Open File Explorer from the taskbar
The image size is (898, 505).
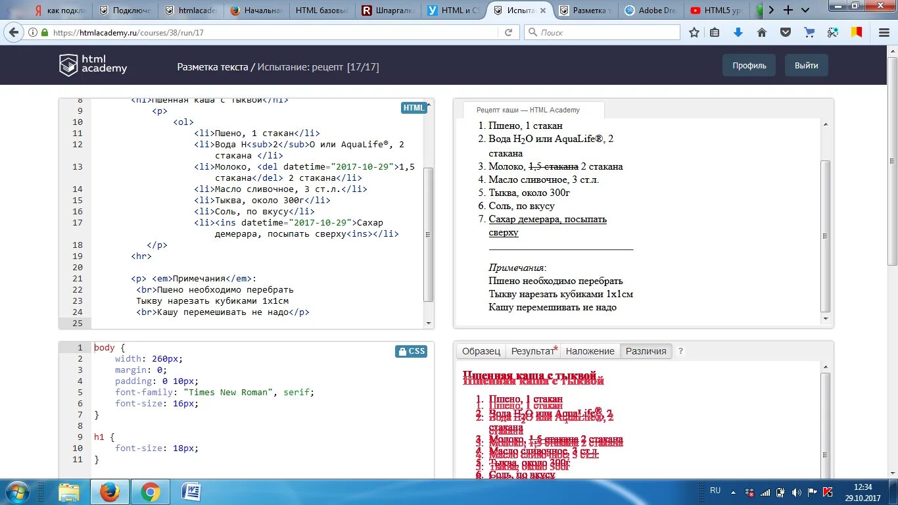pyautogui.click(x=69, y=492)
